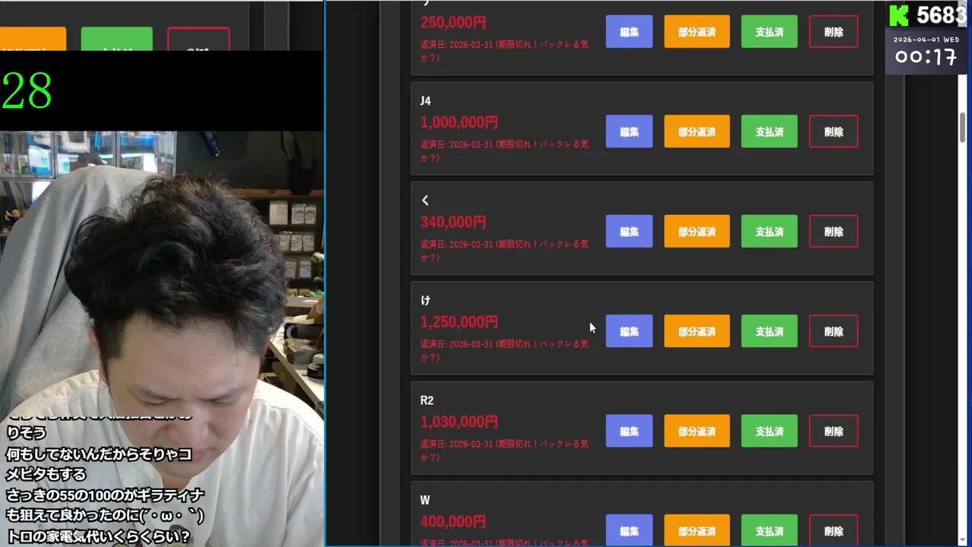Click 削除 on the け row
This screenshot has width=972, height=547.
click(834, 331)
